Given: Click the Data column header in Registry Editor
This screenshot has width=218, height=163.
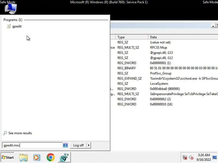Looking at the screenshot, I should 183,37.
